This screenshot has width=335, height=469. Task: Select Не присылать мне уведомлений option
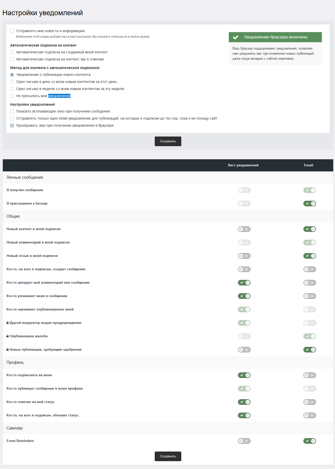(12, 96)
